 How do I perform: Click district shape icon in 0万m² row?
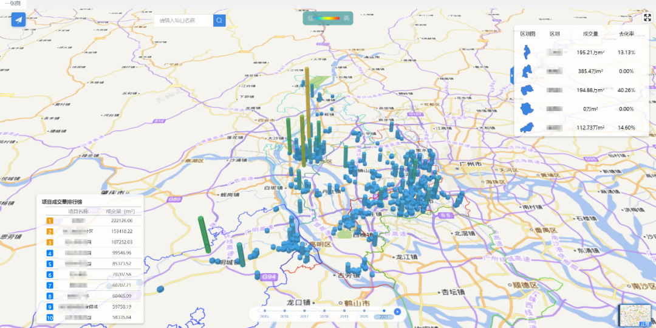[527, 109]
